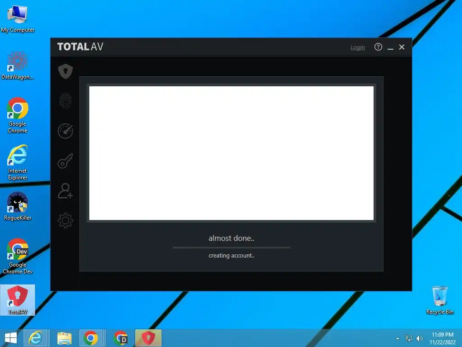Select the Internet Explorer desktop shortcut

click(x=18, y=162)
